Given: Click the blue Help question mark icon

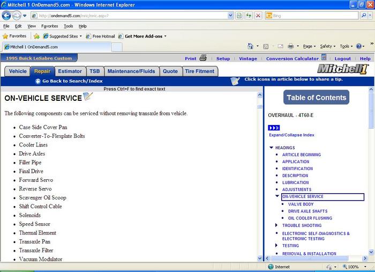Looking at the screenshot, I should tap(359, 46).
